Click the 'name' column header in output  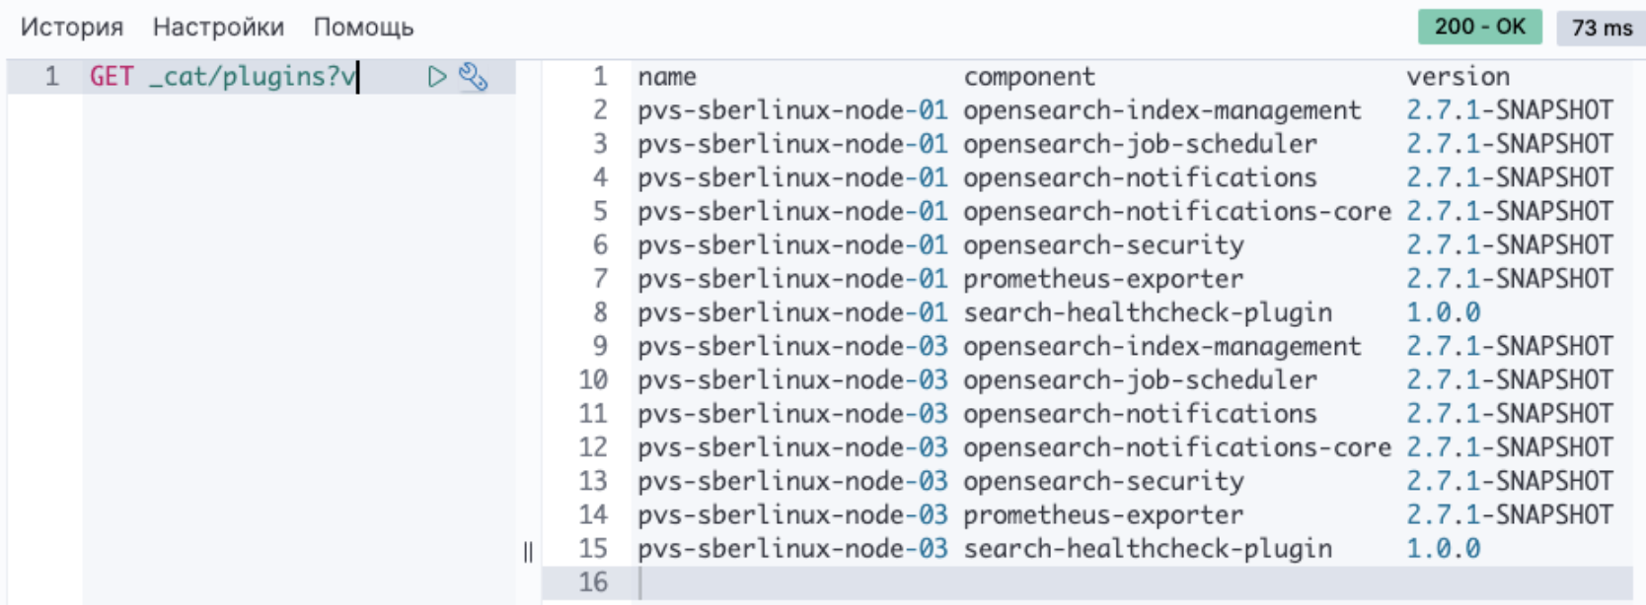pos(666,77)
